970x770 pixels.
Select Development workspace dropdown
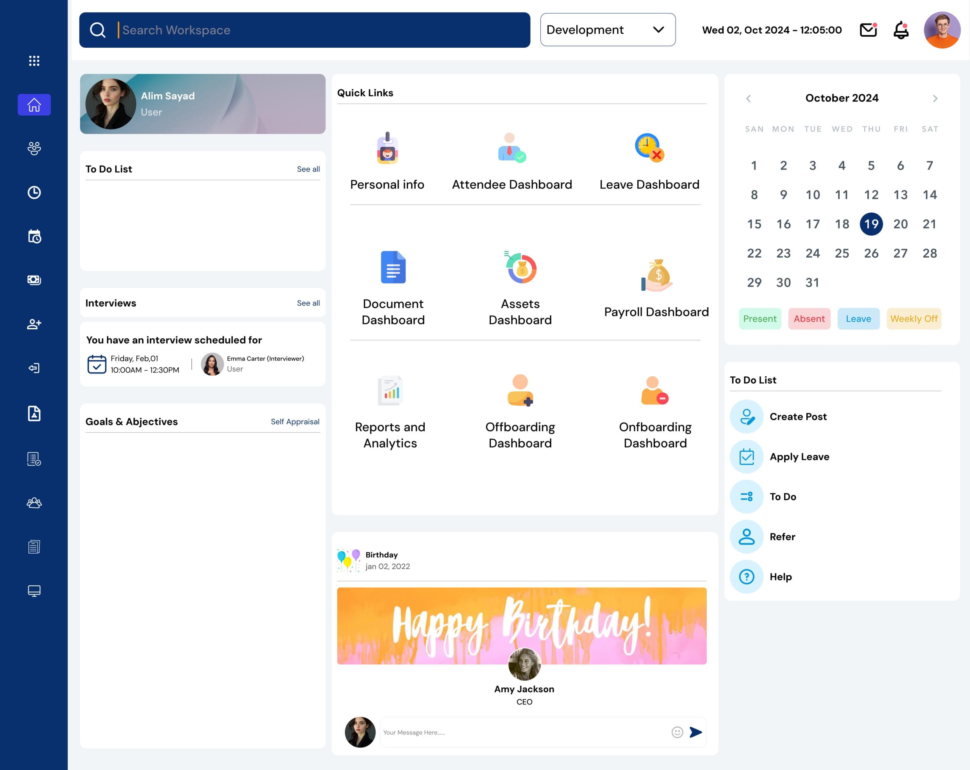click(607, 30)
